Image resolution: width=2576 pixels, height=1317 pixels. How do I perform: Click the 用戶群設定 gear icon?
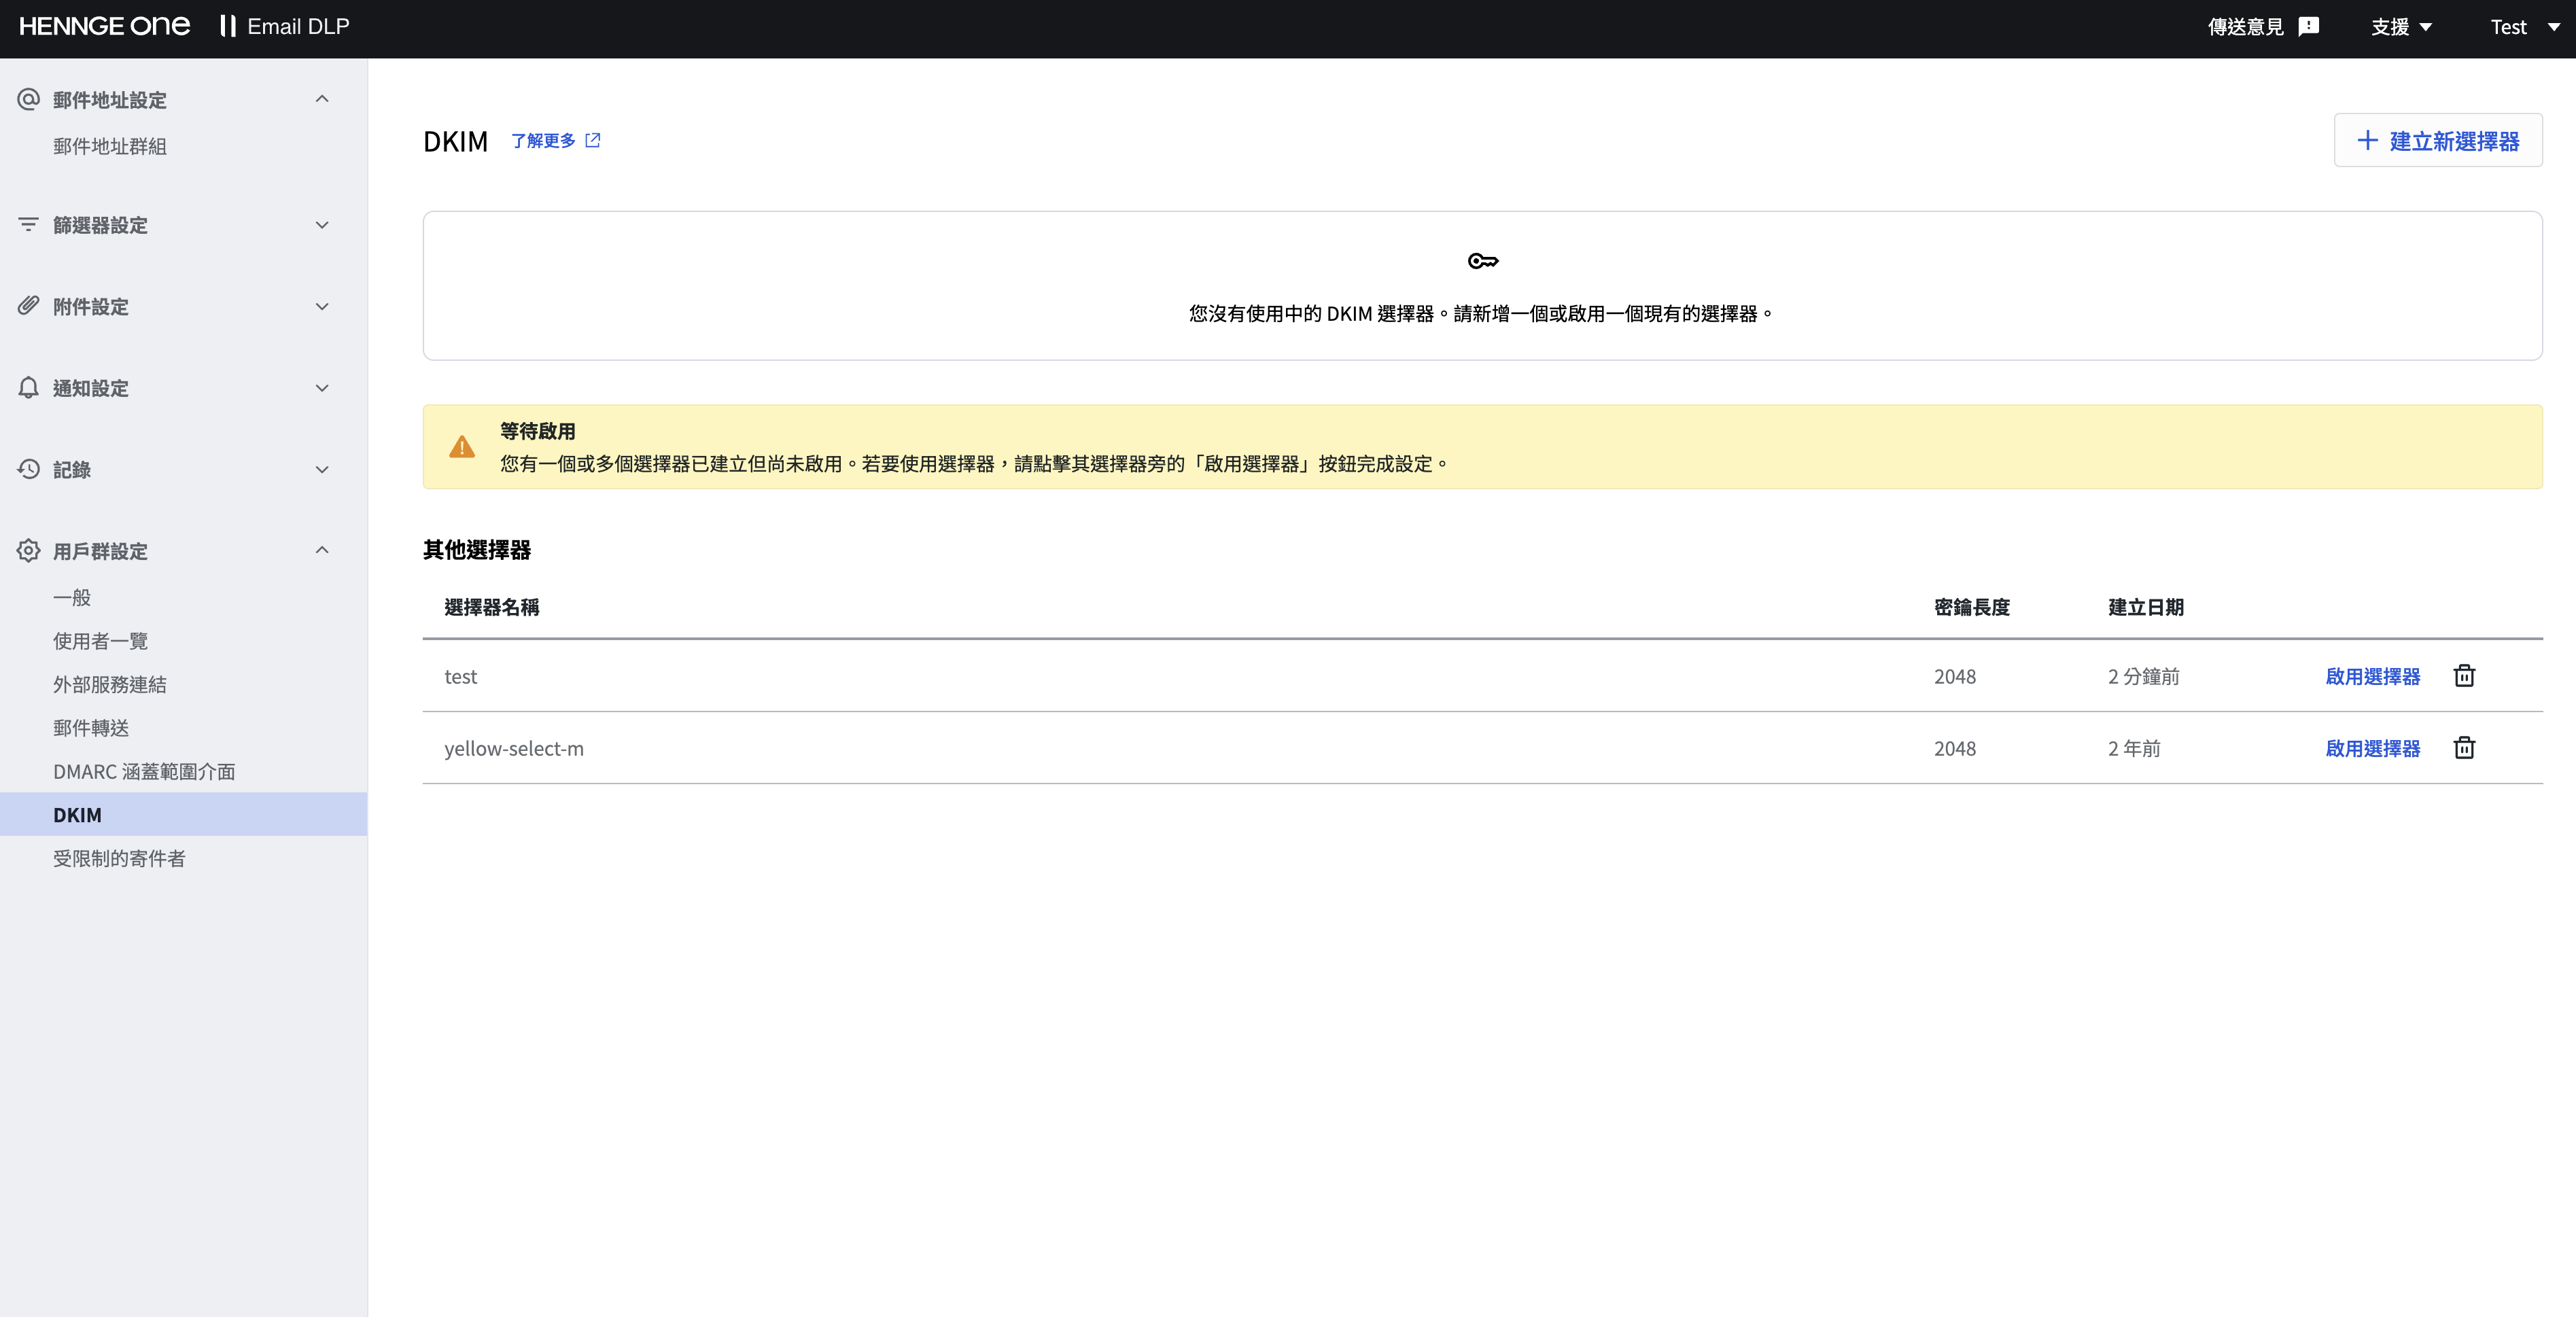coord(28,550)
